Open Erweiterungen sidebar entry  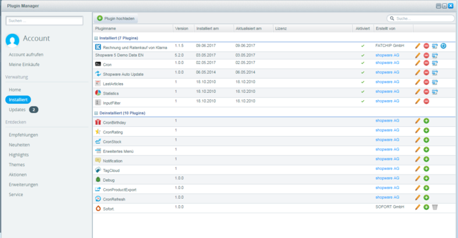(24, 184)
